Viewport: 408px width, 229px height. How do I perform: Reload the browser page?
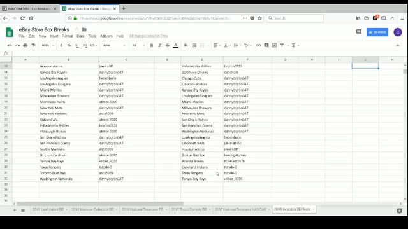click(x=22, y=18)
